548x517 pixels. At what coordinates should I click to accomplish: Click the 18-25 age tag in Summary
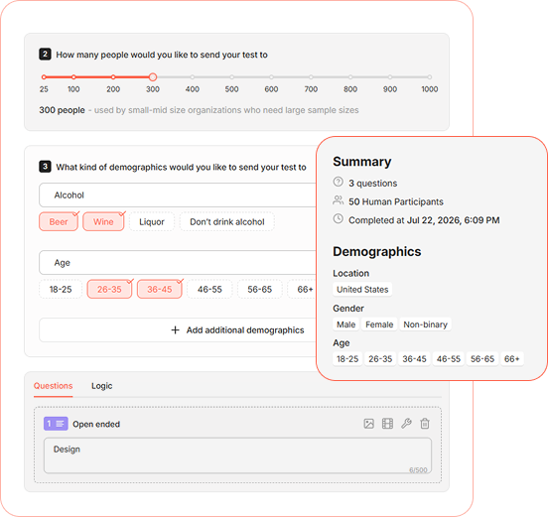pyautogui.click(x=347, y=359)
